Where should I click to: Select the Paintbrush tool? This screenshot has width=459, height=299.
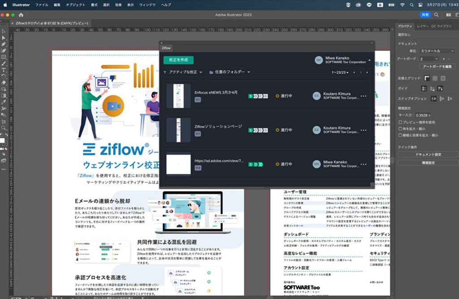tap(4, 64)
